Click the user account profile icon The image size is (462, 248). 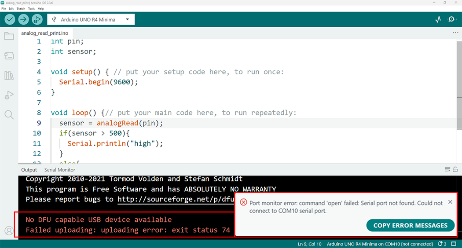coord(9,230)
